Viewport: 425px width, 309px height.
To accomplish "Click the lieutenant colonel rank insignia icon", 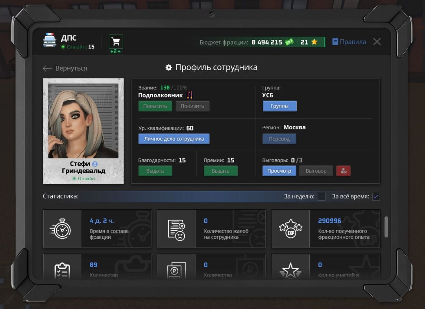I will [189, 95].
